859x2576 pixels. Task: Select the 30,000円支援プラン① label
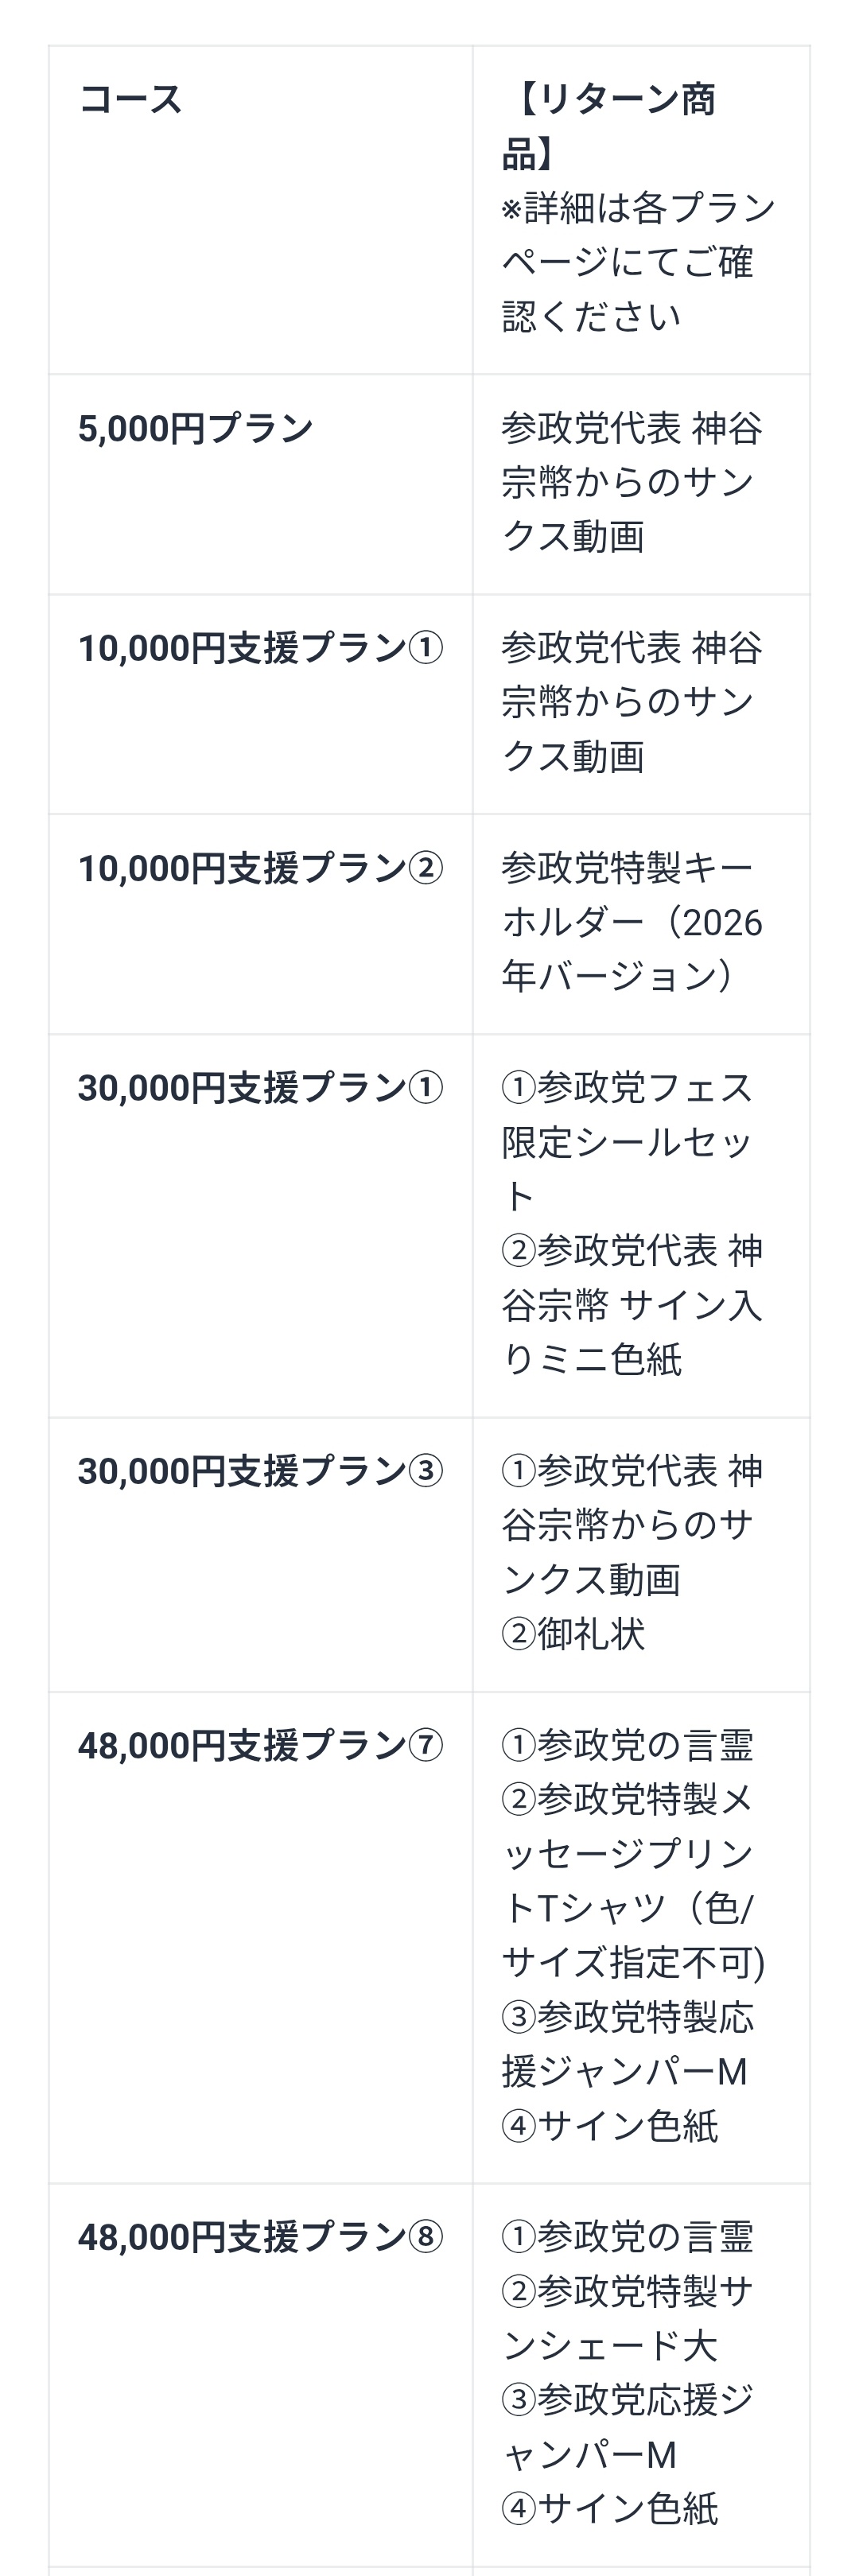coord(260,1088)
